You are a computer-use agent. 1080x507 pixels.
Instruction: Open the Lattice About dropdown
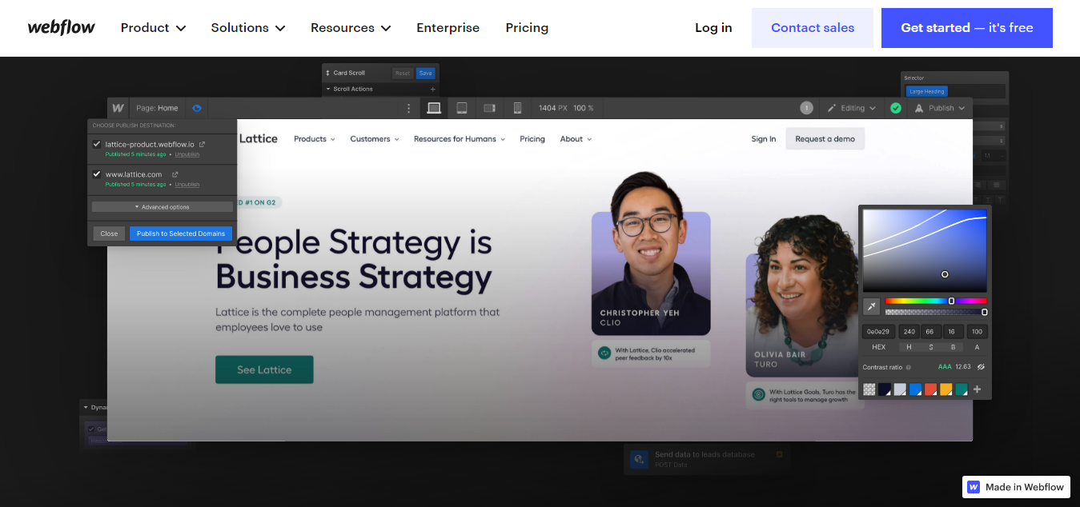[576, 139]
